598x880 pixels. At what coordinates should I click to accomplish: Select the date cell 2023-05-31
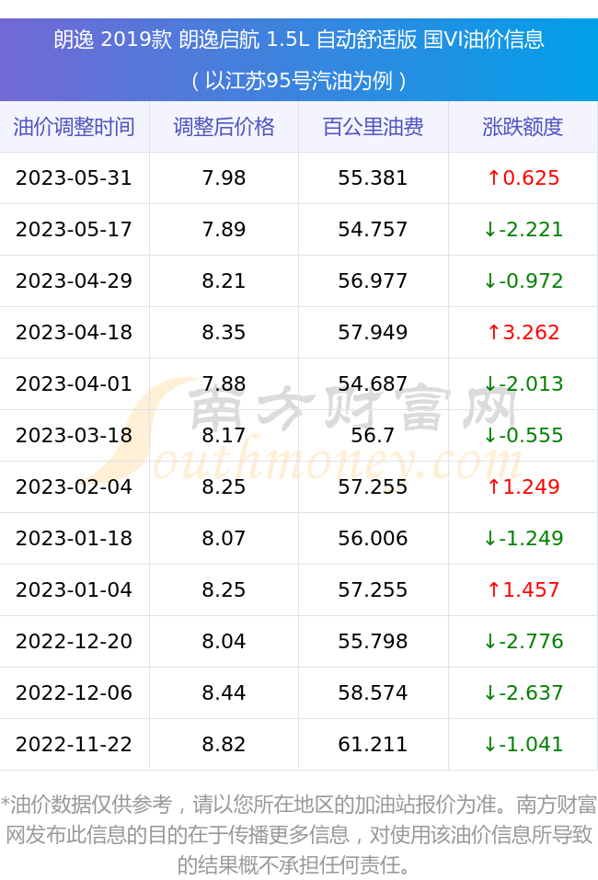[75, 177]
